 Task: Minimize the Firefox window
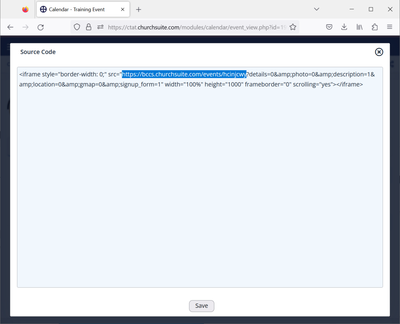tap(352, 9)
